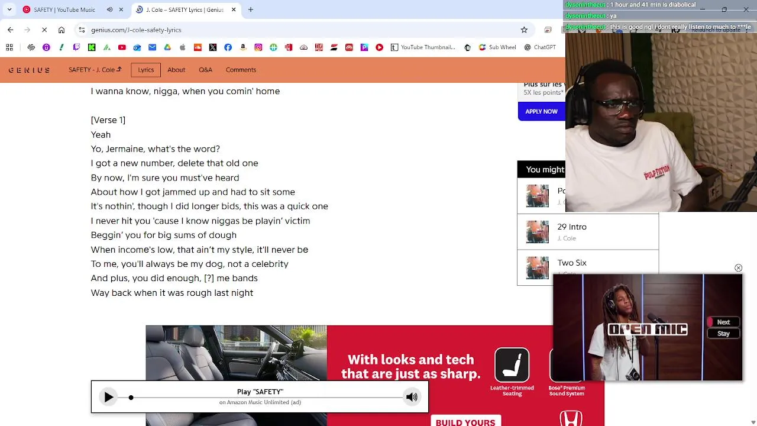
Task: Click the APPLY NOW ad button
Action: point(541,111)
